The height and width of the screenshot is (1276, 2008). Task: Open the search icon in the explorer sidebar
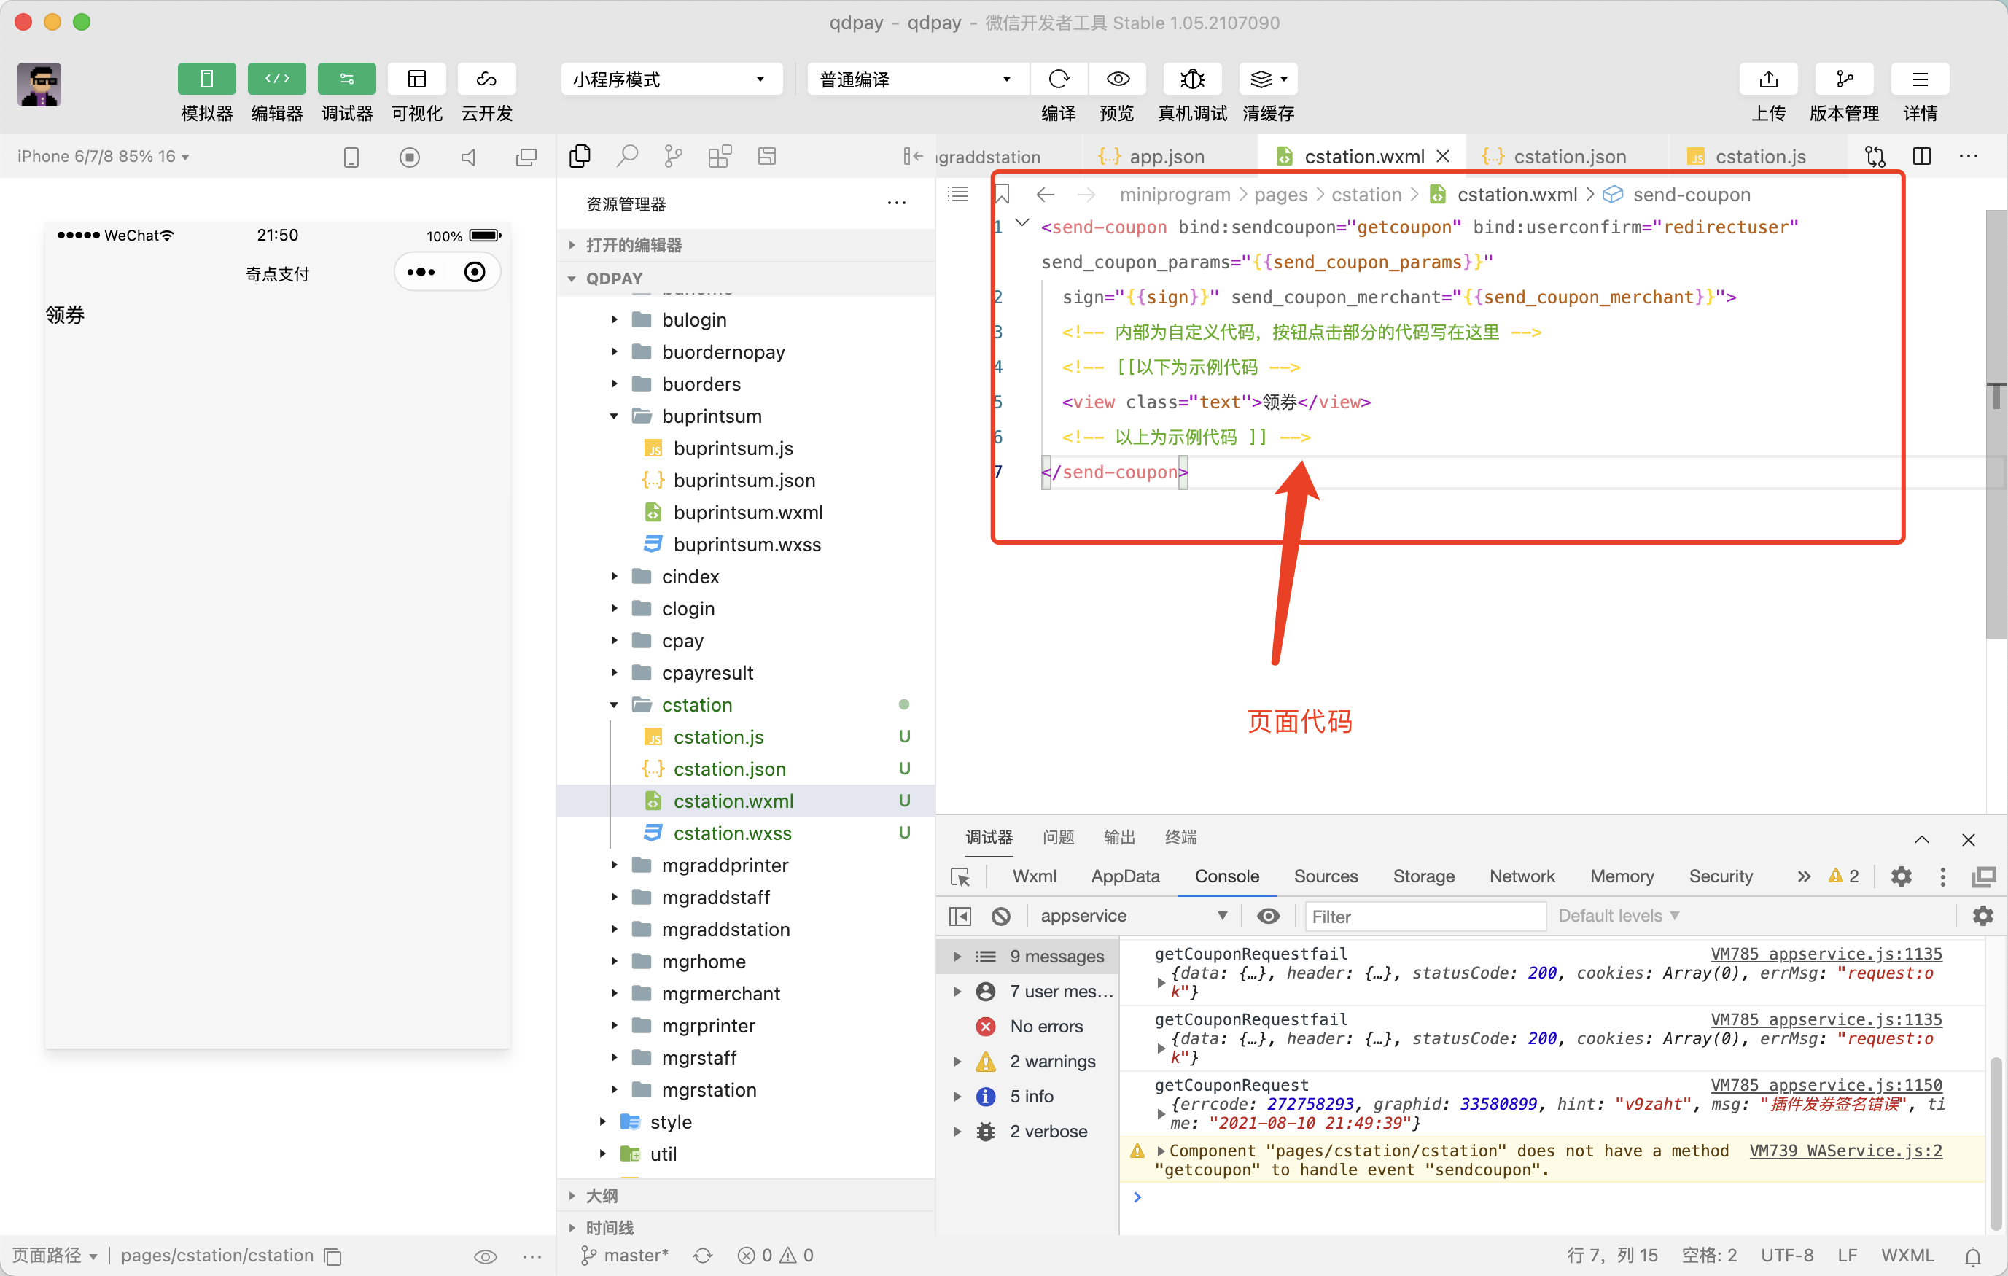[x=627, y=156]
